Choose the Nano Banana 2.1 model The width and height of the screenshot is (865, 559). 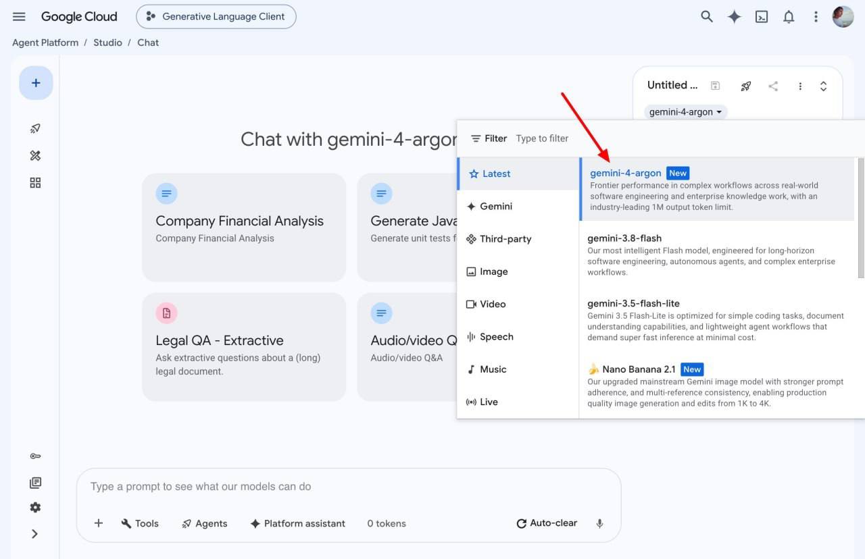718,385
